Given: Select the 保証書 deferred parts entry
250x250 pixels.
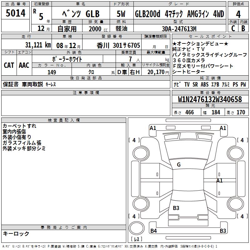Looking at the screenshot, I should pos(11,84).
